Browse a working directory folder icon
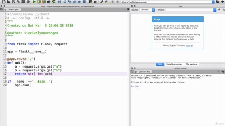Screen dimensions: 225x126 218,2
